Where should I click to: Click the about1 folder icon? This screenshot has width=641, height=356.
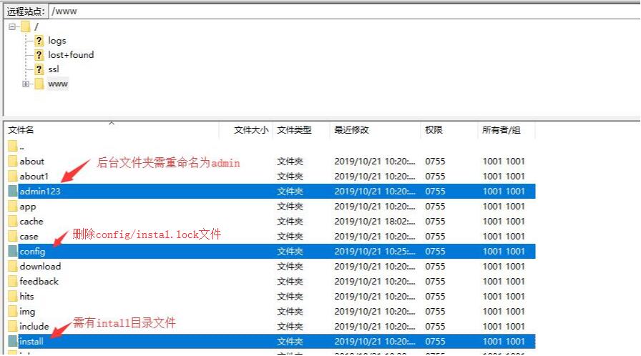tap(13, 176)
